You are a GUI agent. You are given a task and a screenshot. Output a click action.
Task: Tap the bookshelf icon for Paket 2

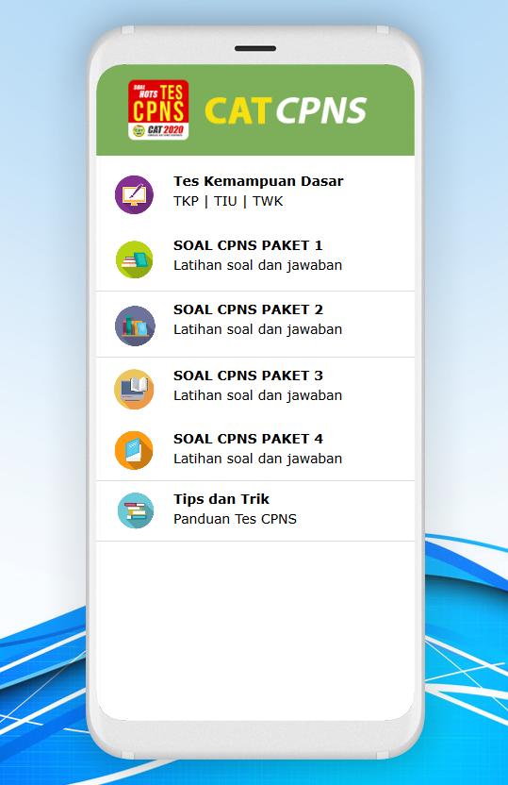click(135, 326)
